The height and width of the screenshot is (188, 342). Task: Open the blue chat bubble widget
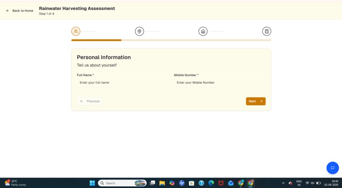[333, 168]
